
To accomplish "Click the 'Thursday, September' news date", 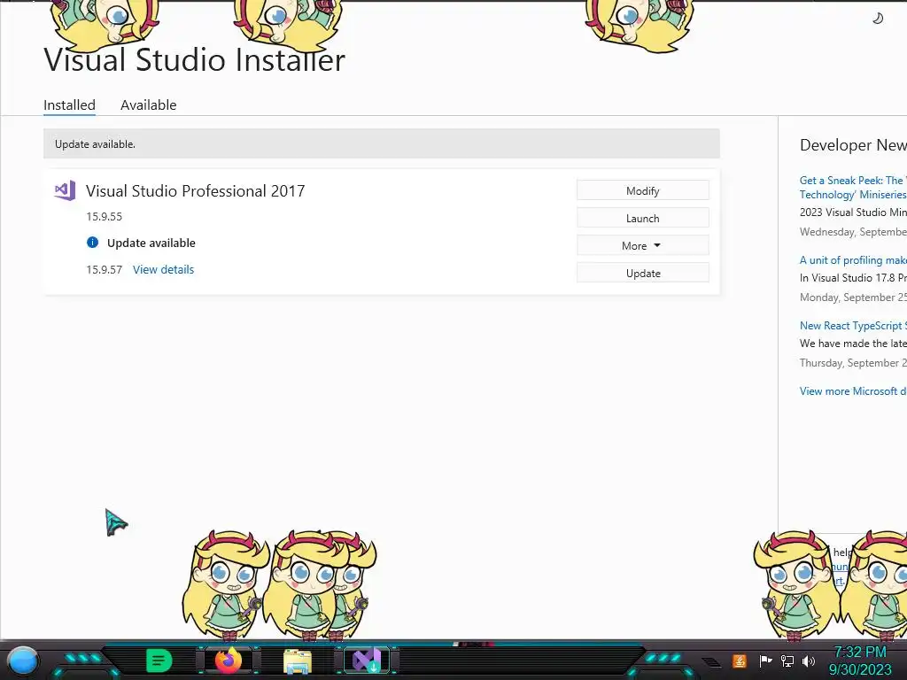I will click(853, 362).
